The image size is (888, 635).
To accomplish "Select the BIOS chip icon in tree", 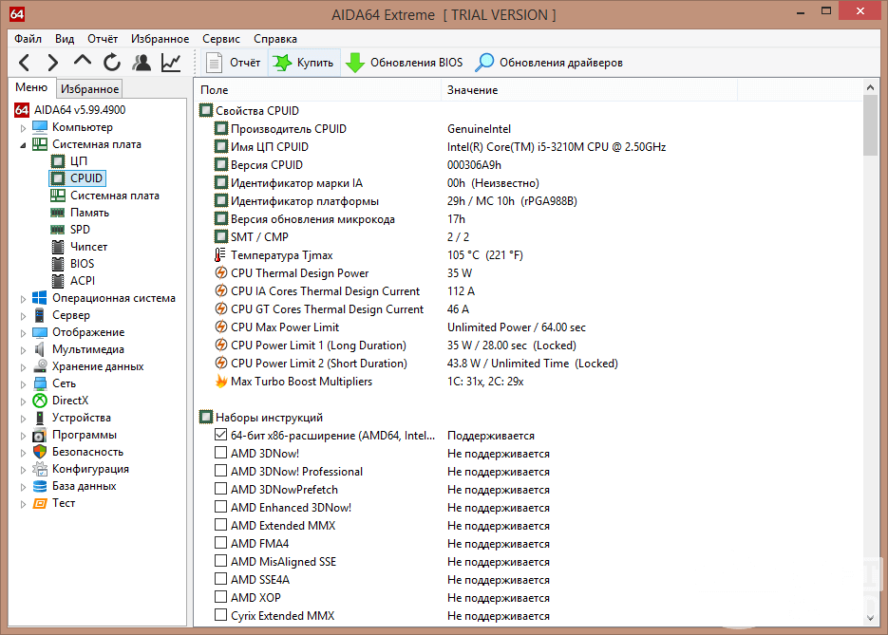I will pos(58,264).
